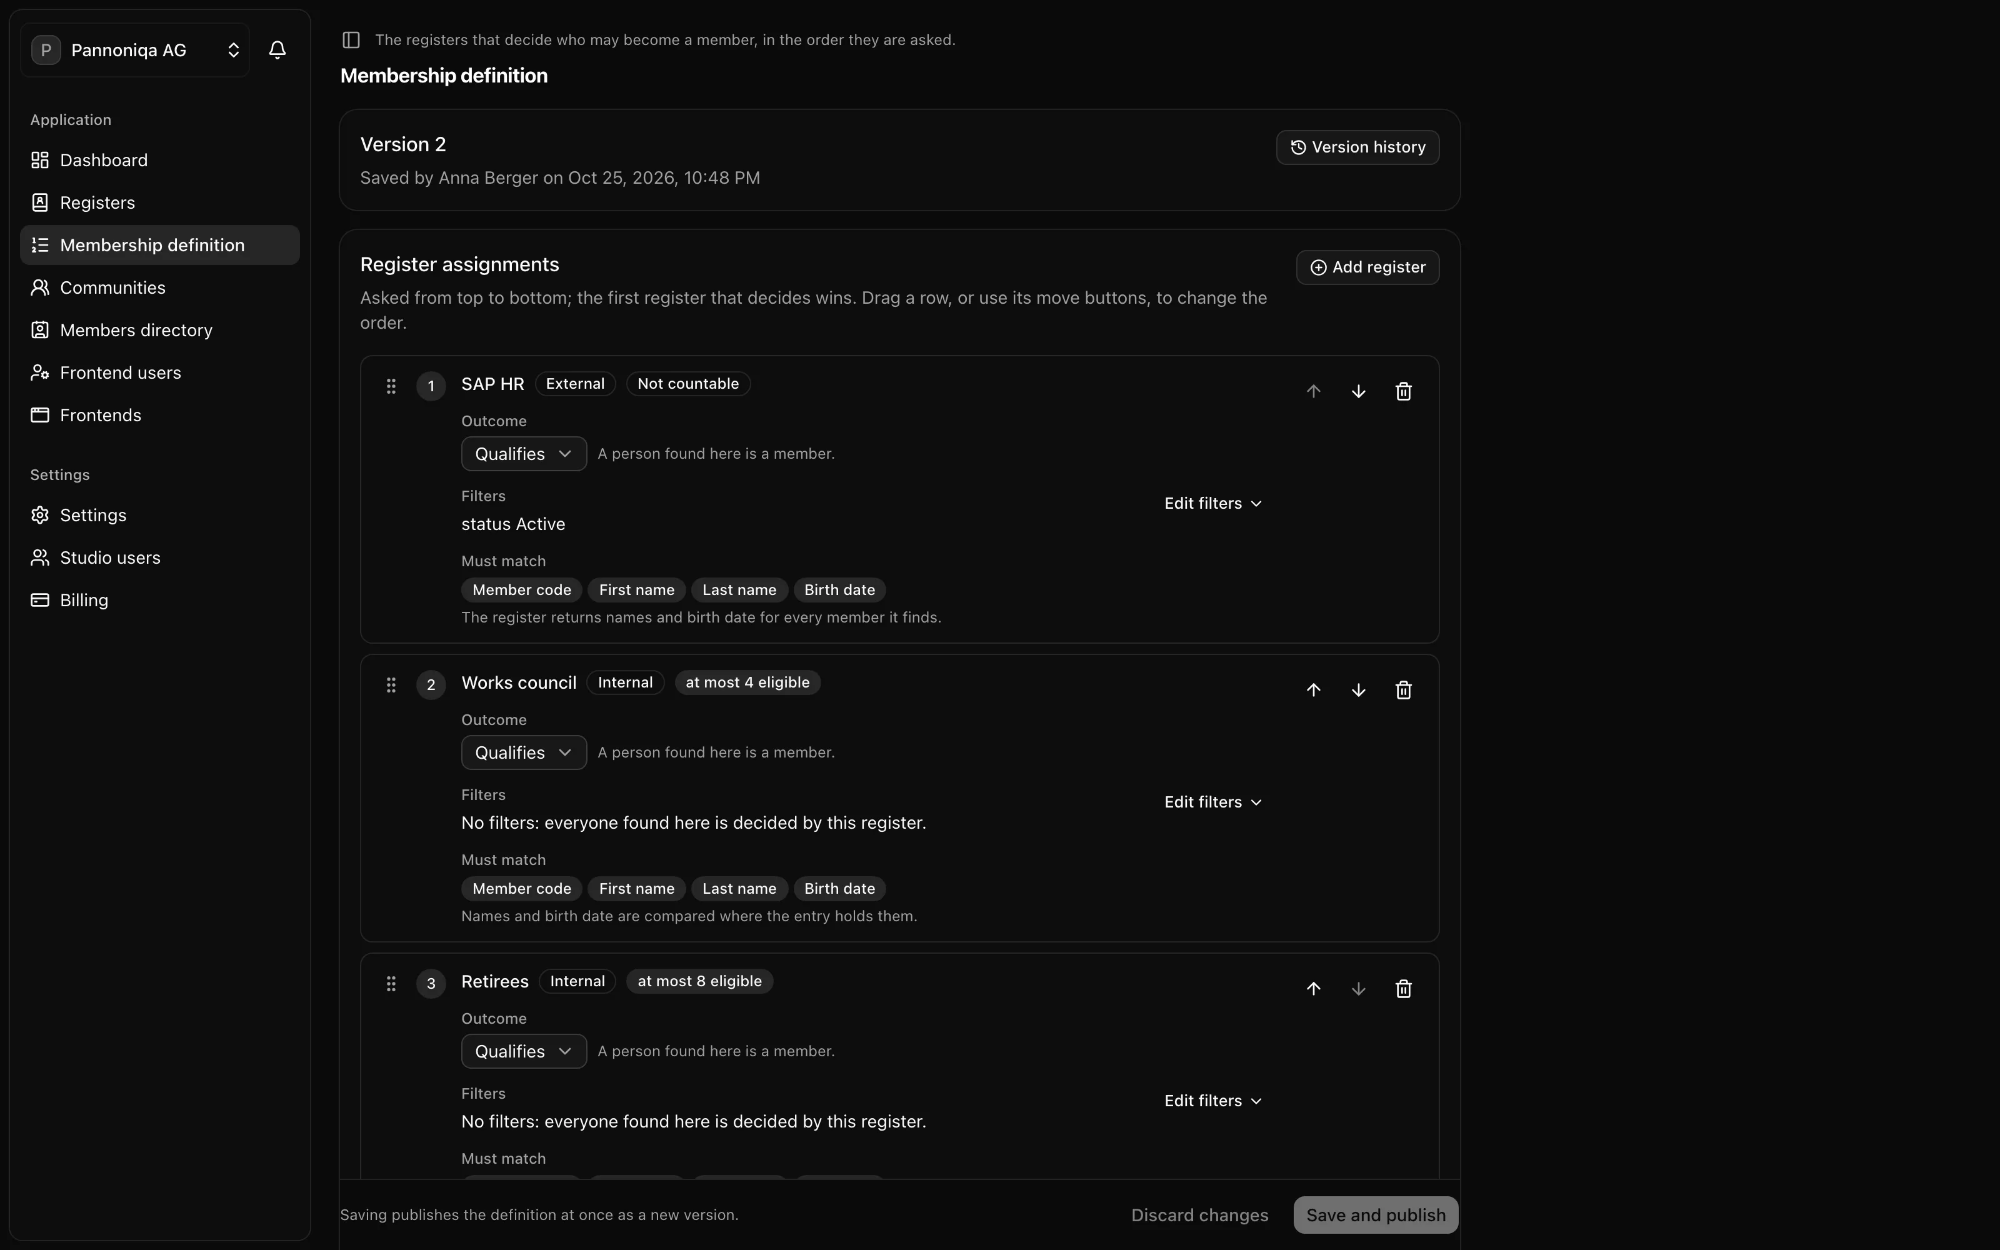
Task: Delete the Works council register
Action: 1403,689
